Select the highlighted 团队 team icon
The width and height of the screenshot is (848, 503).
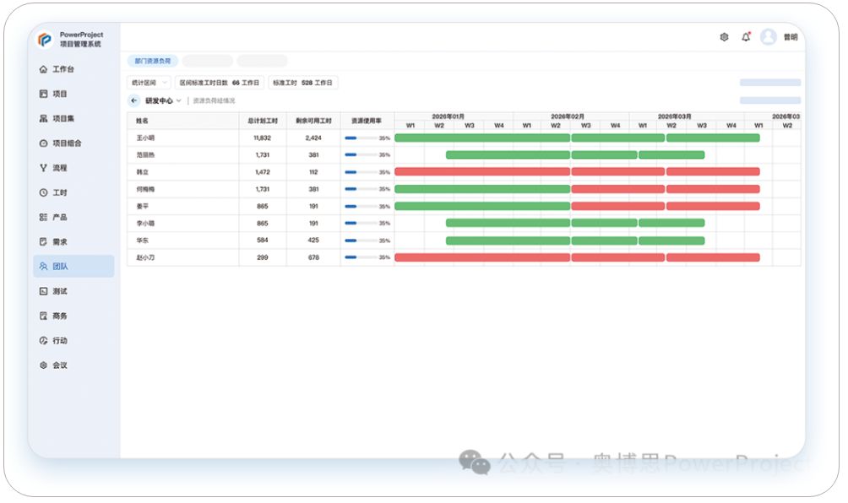[43, 267]
